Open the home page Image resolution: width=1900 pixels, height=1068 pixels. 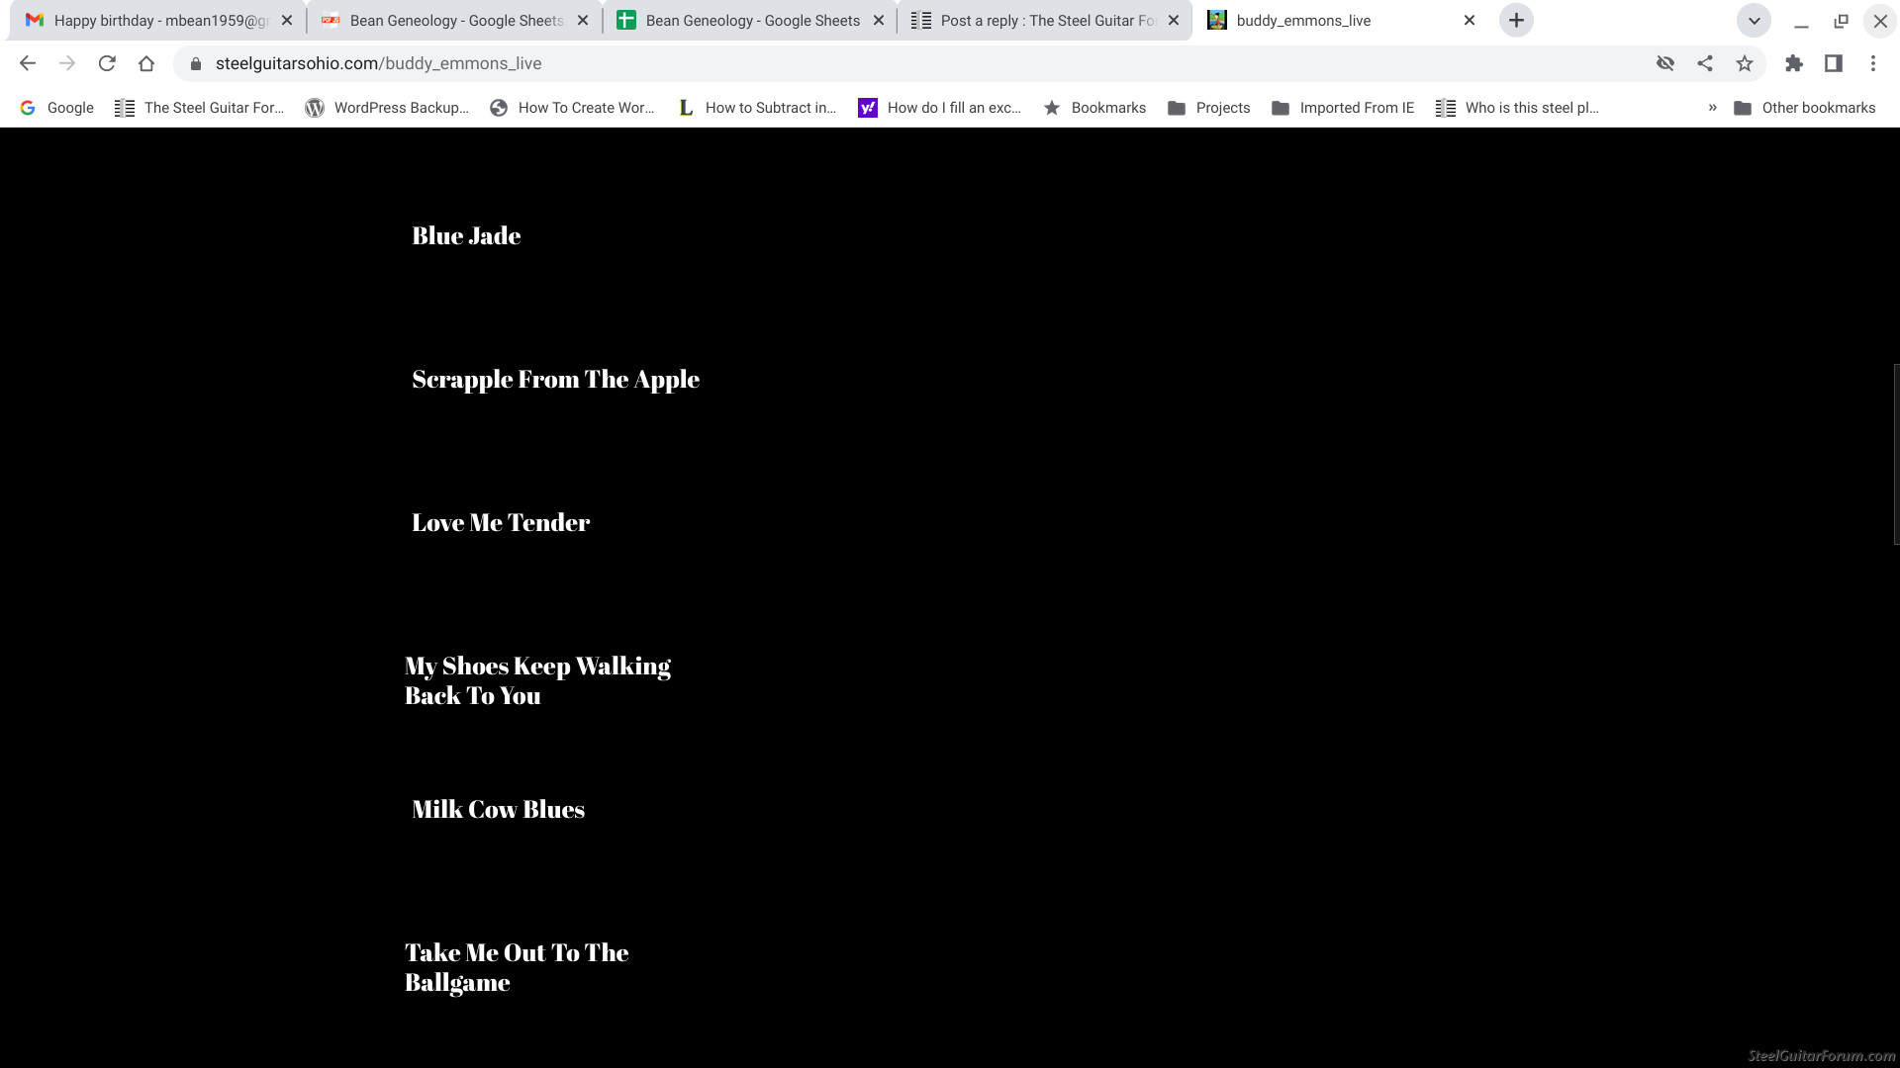click(x=146, y=63)
